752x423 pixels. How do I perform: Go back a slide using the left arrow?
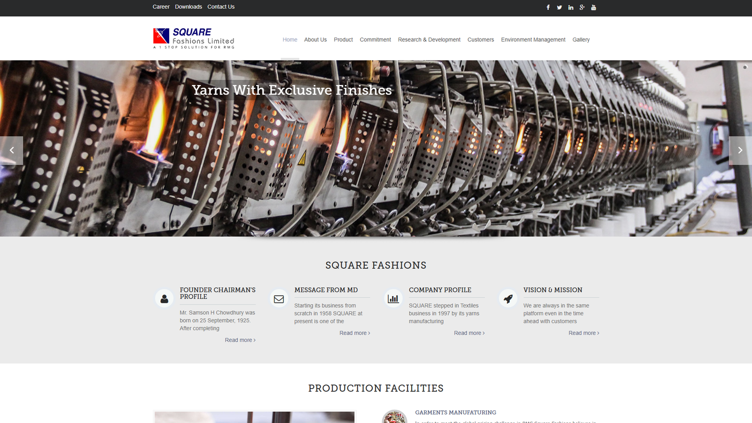coord(11,150)
